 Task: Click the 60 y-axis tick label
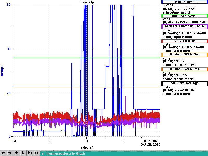click(x=9, y=5)
